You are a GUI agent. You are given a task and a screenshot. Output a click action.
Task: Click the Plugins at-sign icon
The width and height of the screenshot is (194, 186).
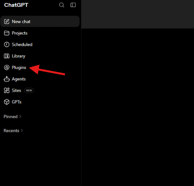(7, 67)
